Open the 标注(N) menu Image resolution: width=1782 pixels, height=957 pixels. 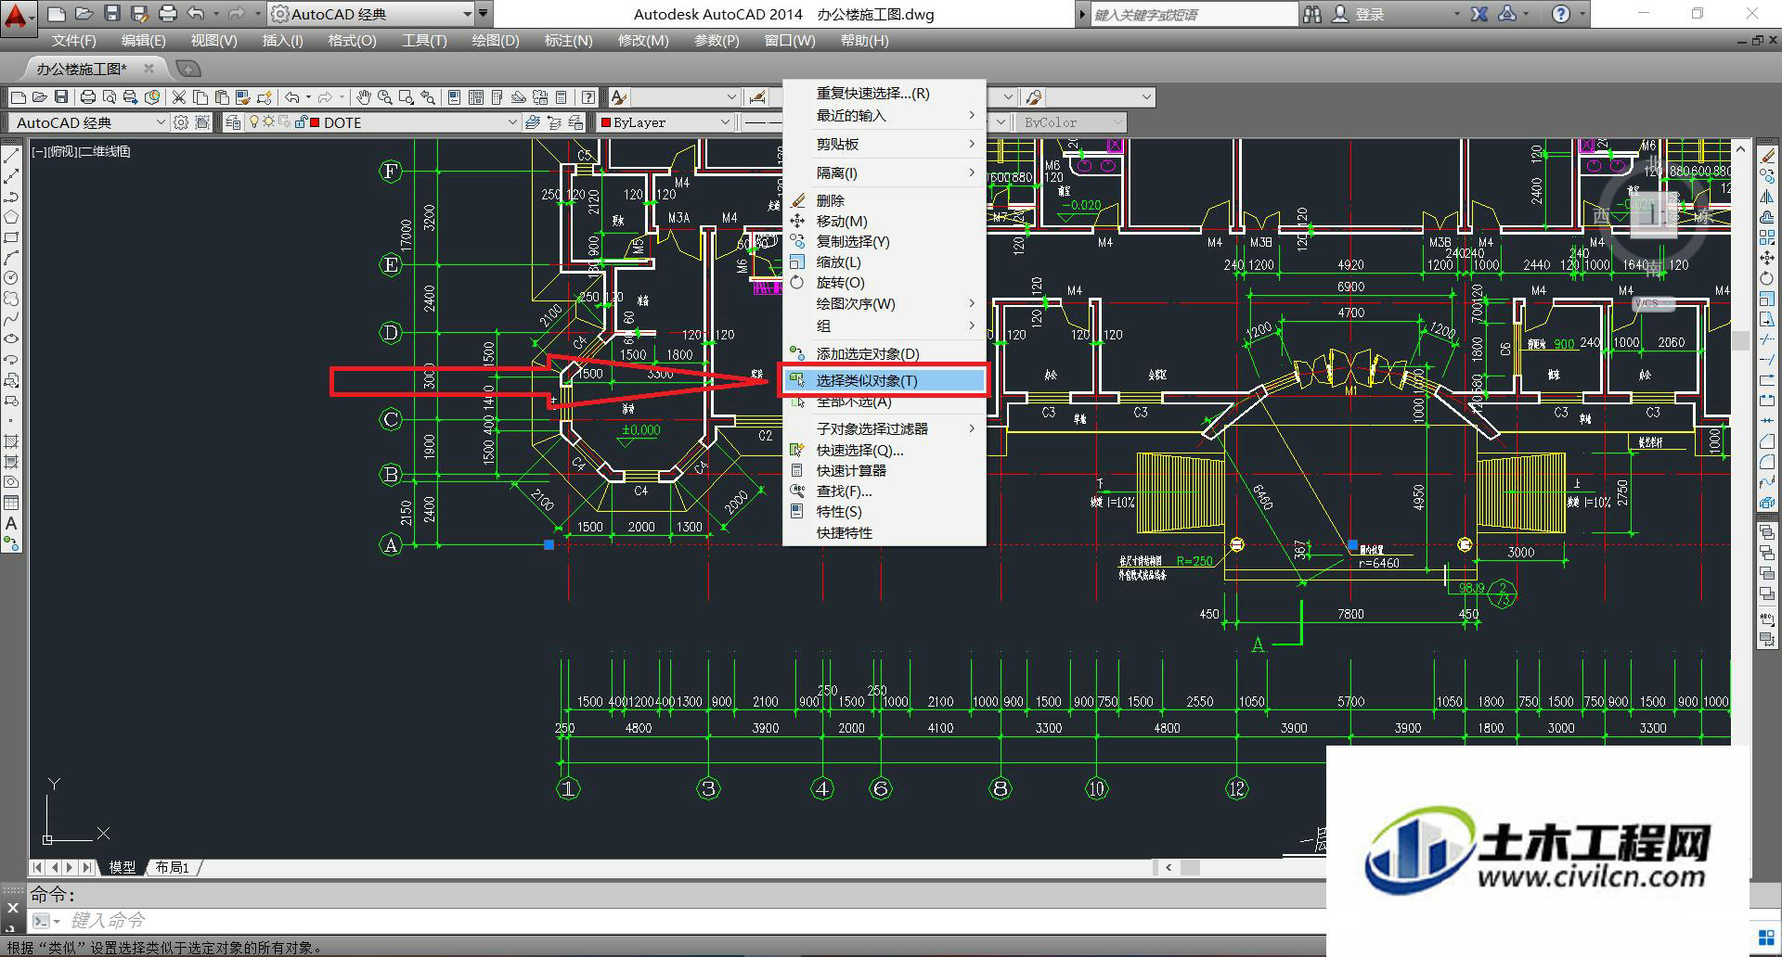point(568,41)
